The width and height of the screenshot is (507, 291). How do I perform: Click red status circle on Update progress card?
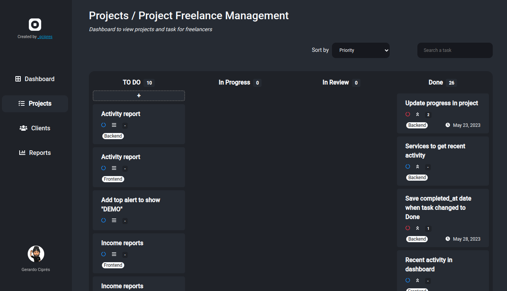[x=408, y=114]
